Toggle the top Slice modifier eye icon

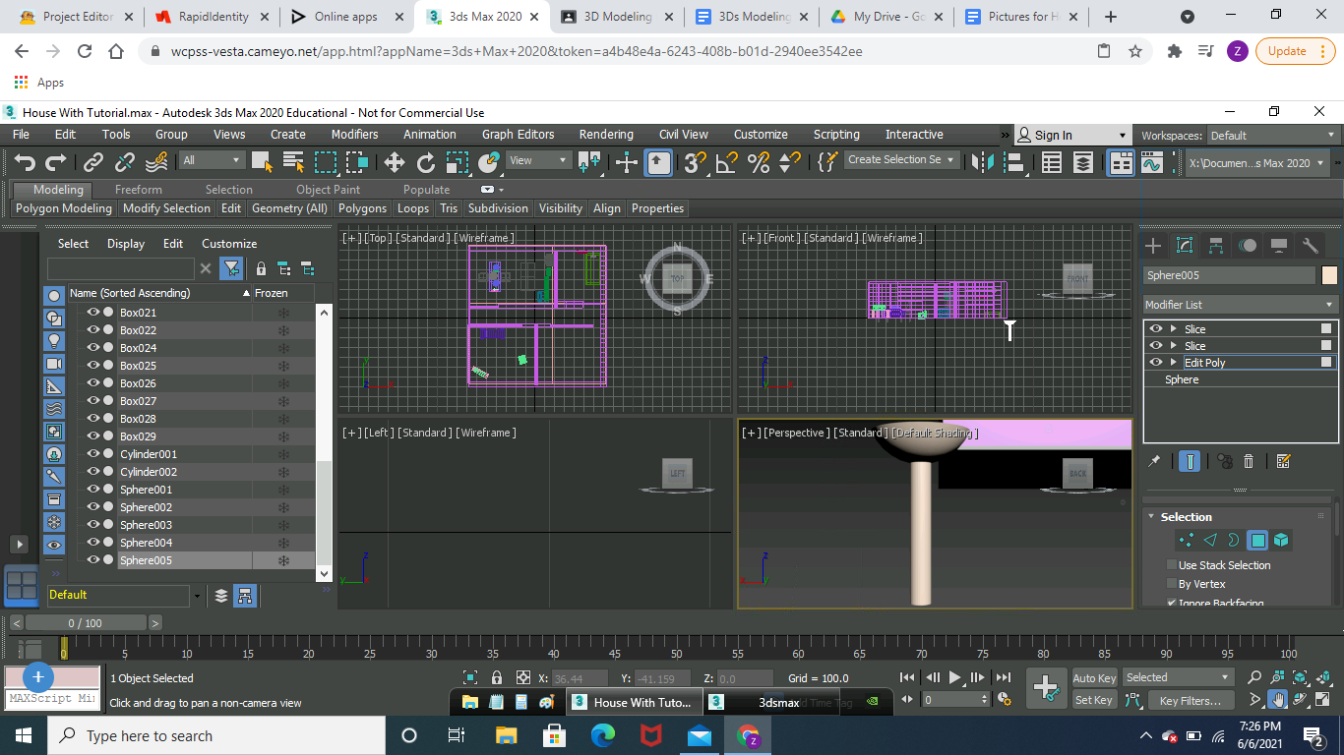pyautogui.click(x=1155, y=329)
